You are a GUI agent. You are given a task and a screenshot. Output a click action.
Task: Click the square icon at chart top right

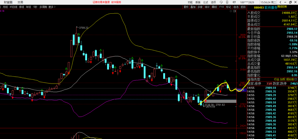click(x=235, y=11)
